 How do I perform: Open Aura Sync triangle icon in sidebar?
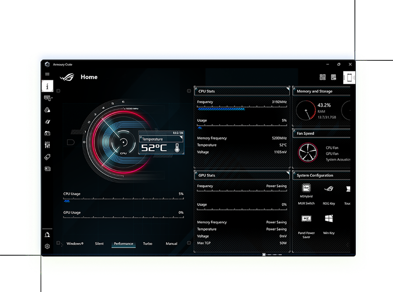tap(47, 110)
